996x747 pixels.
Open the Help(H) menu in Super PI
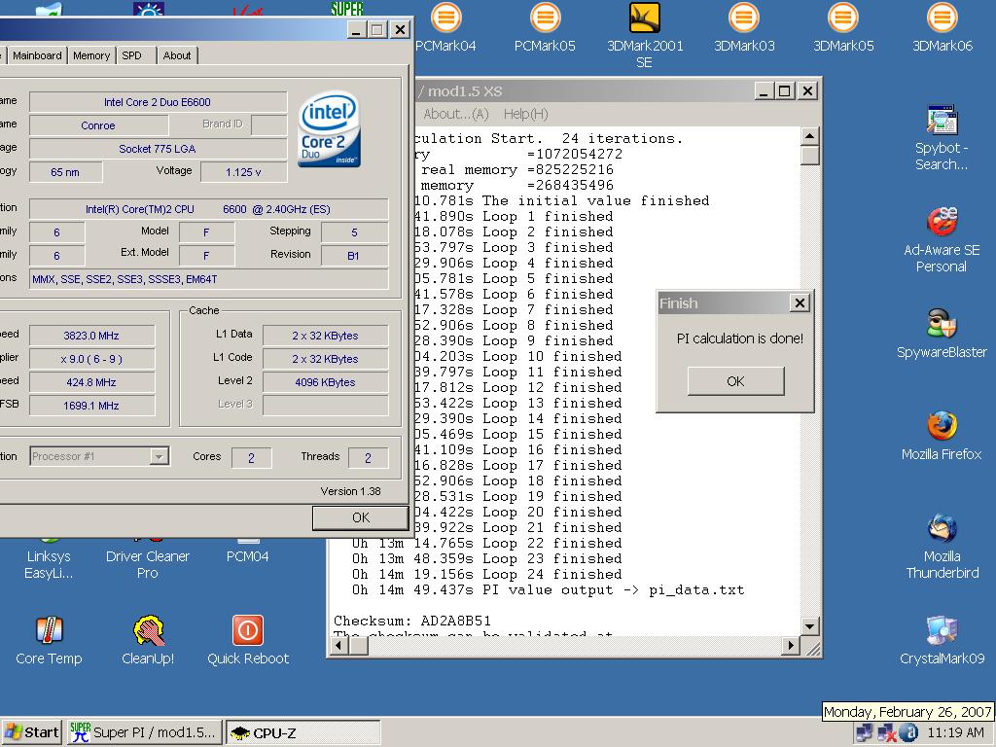click(525, 114)
